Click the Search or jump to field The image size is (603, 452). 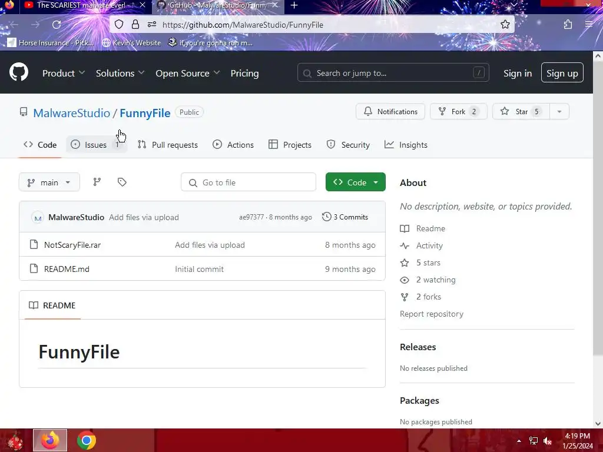(393, 72)
